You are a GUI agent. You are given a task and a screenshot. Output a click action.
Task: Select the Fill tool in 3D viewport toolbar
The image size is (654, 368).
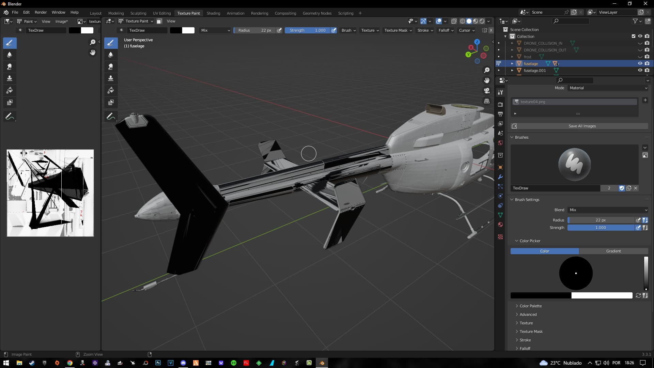[x=111, y=90]
